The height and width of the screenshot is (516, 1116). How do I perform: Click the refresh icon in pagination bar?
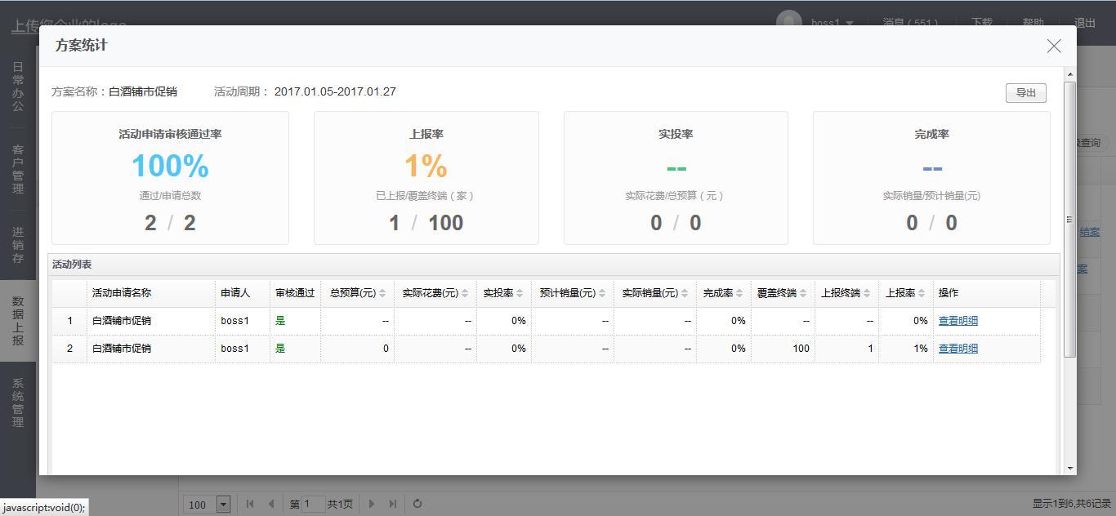click(x=417, y=504)
